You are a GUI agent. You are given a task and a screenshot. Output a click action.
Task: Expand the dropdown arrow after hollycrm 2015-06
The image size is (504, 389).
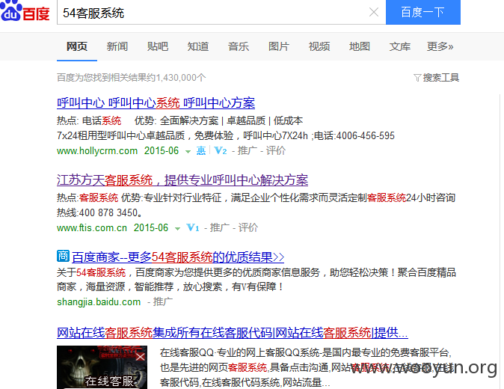tap(188, 151)
